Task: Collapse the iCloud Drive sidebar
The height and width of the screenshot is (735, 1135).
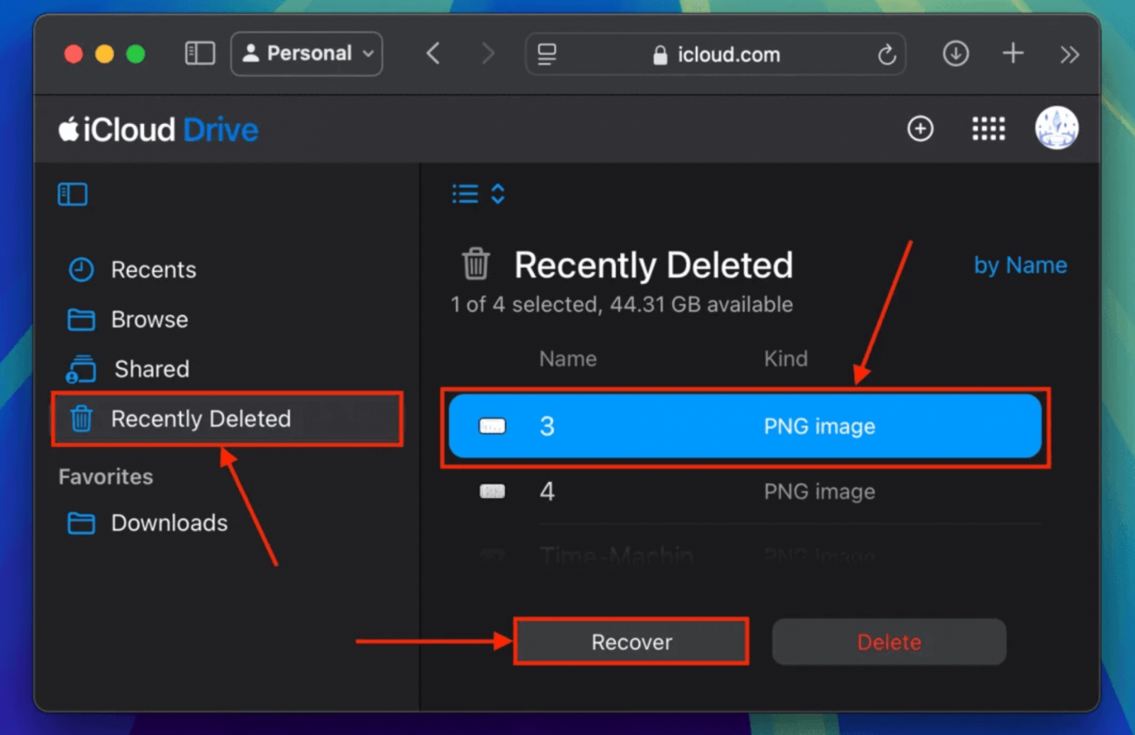Action: pyautogui.click(x=72, y=193)
